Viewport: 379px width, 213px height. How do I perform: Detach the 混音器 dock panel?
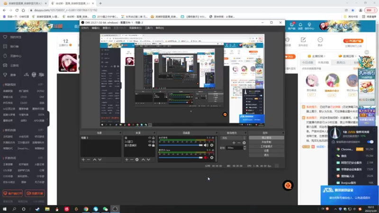point(217,133)
